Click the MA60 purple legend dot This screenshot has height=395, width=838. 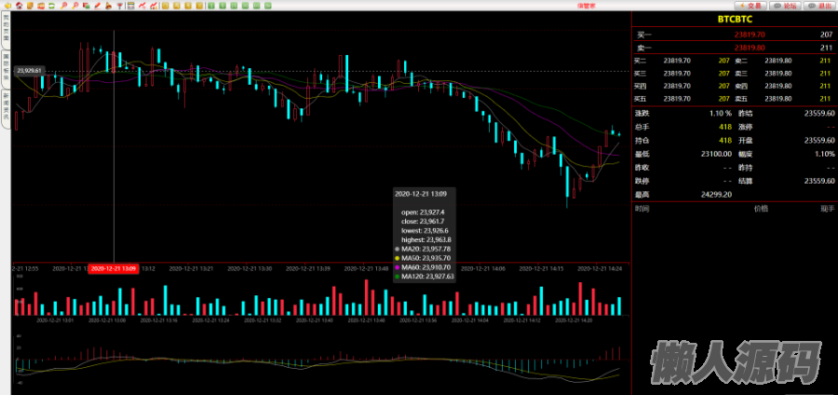398,267
